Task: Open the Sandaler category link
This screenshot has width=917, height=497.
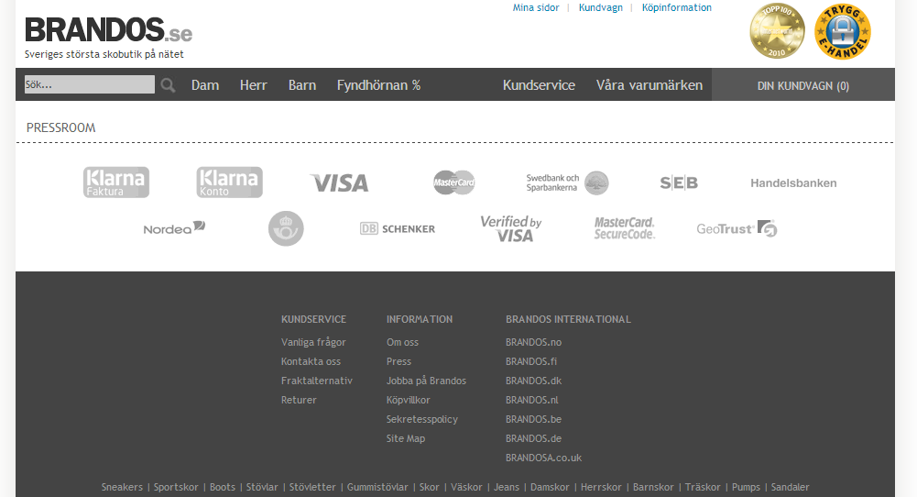Action: pos(790,487)
